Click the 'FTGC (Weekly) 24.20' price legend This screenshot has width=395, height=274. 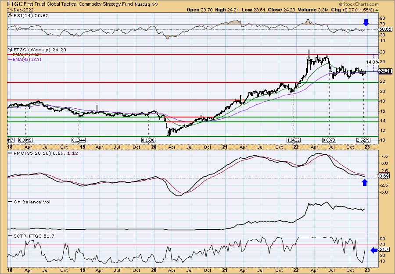(x=39, y=50)
